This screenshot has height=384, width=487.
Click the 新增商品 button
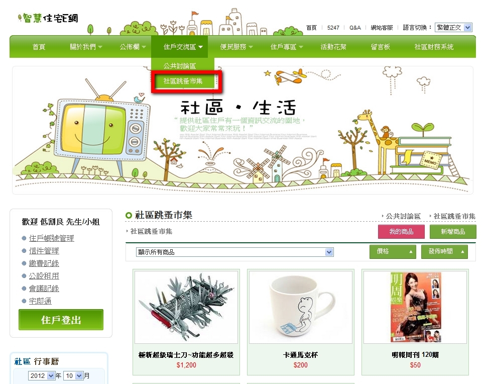click(453, 232)
